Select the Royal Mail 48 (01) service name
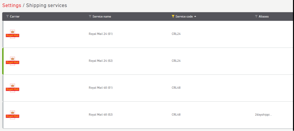The image size is (294, 131). [101, 88]
